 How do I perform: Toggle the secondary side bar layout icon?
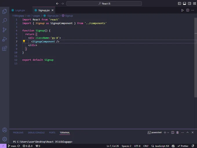(189, 3)
